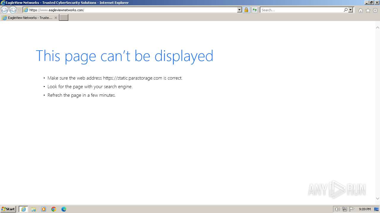Click the Show desktop button
The image size is (380, 213).
[376, 209]
